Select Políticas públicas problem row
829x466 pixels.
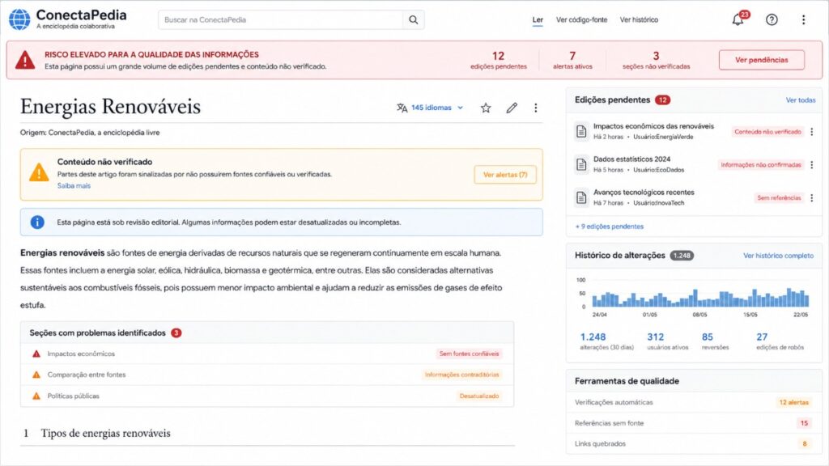[x=267, y=396]
